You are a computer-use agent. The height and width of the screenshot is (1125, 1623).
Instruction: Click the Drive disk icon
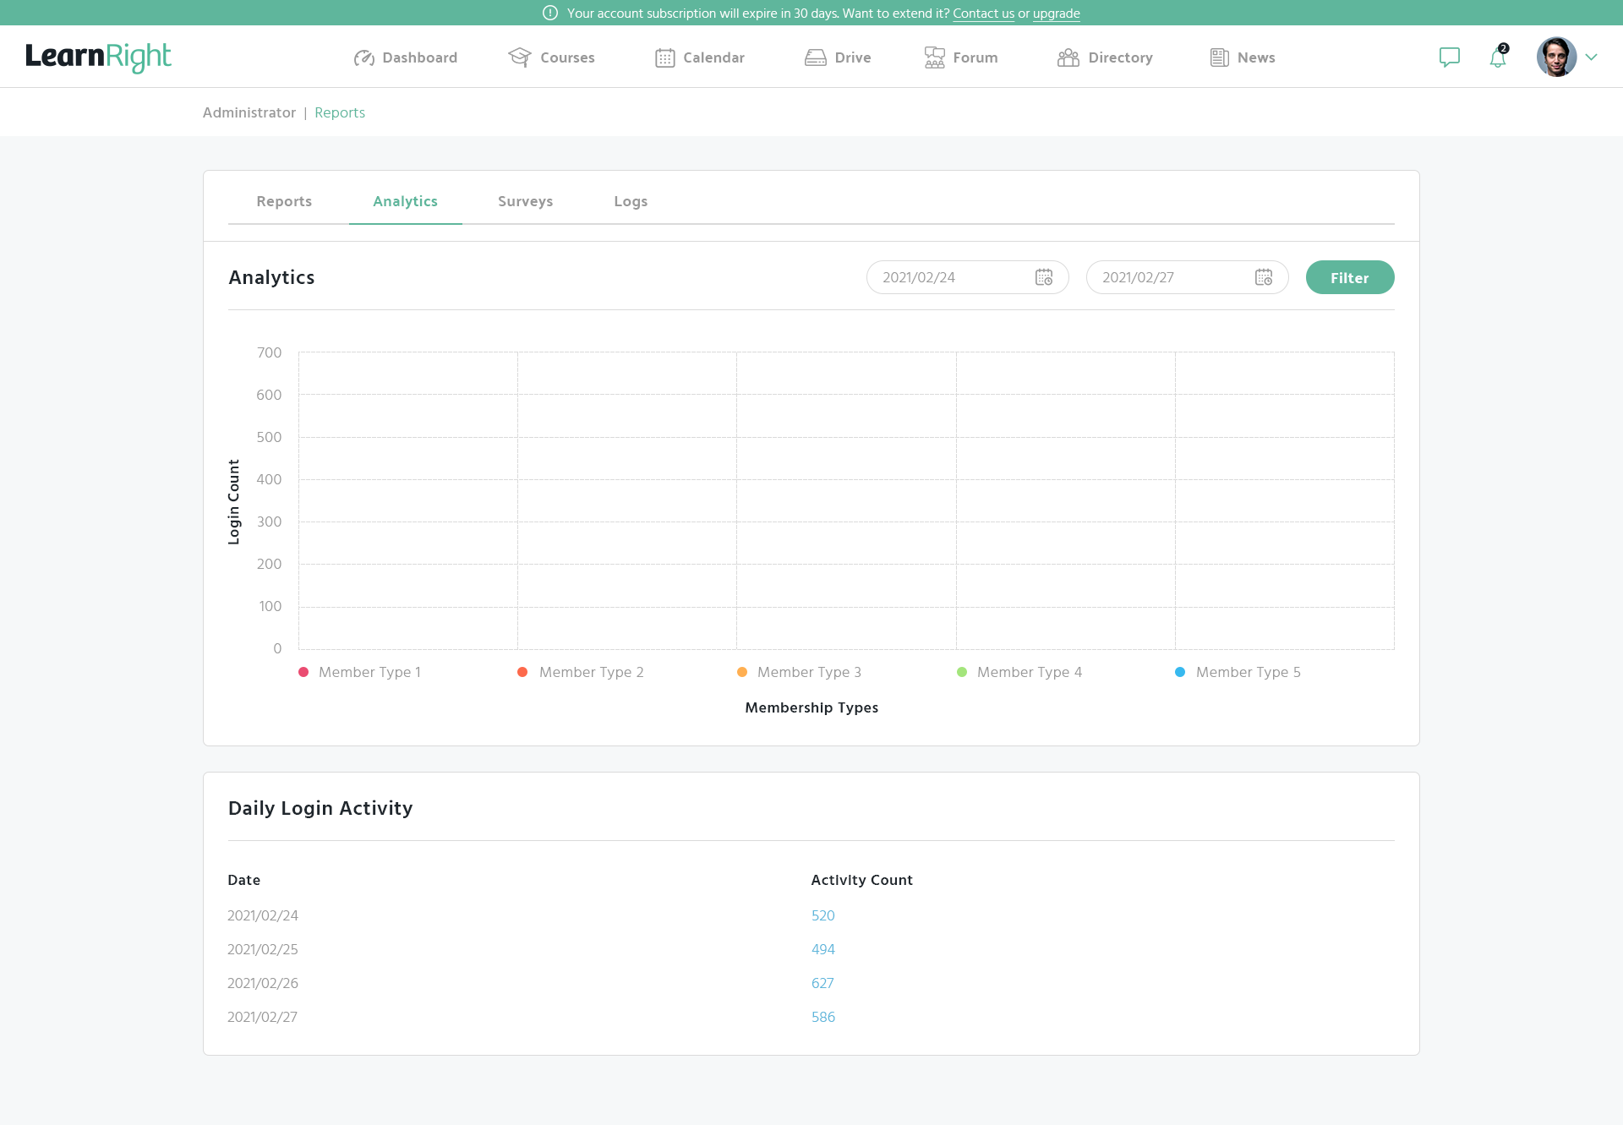815,57
